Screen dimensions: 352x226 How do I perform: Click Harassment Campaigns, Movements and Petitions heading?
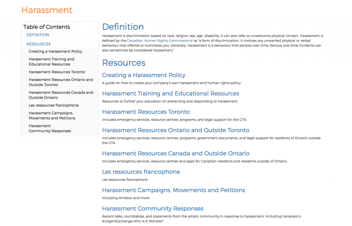(174, 190)
